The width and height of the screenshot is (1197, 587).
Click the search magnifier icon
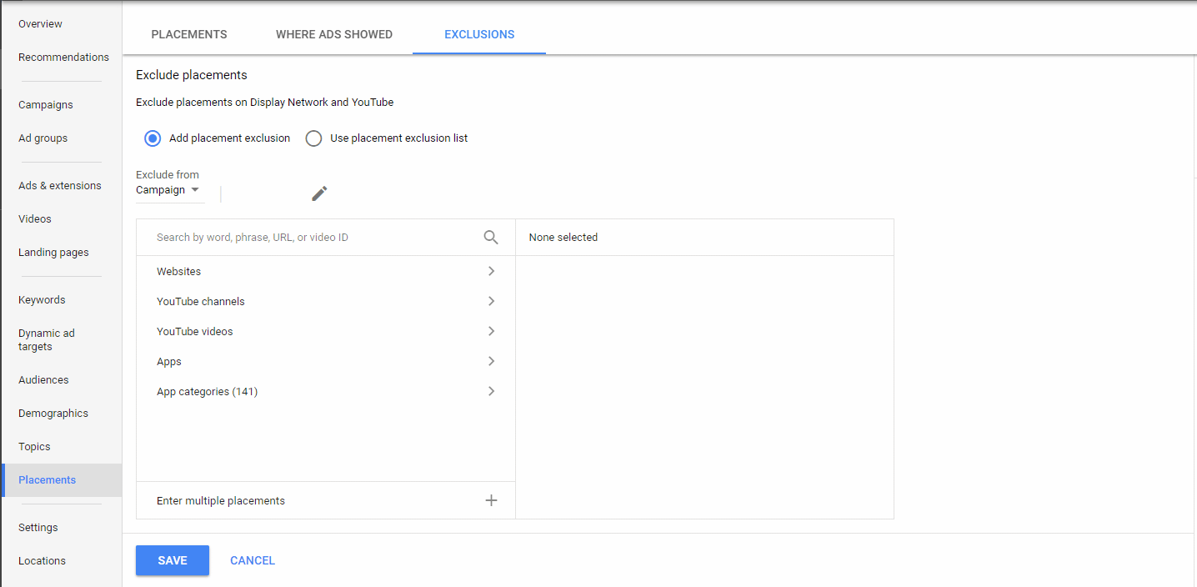491,237
